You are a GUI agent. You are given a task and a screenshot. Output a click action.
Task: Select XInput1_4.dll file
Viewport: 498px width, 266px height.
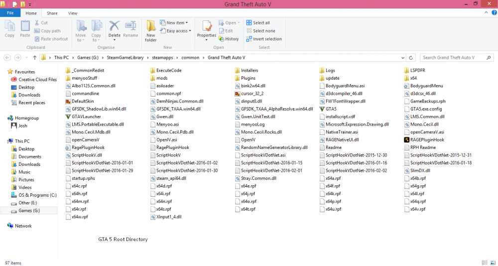(166, 217)
